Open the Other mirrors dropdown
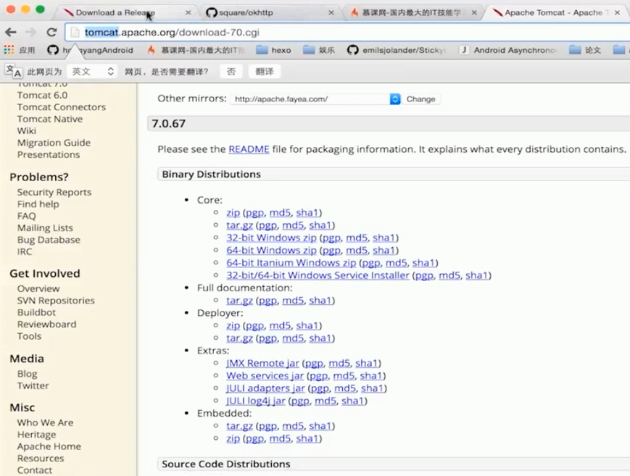The height and width of the screenshot is (476, 630). click(x=315, y=99)
